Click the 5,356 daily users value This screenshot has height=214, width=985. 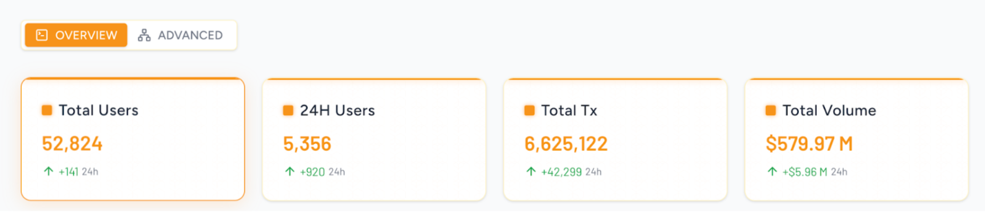coord(307,144)
